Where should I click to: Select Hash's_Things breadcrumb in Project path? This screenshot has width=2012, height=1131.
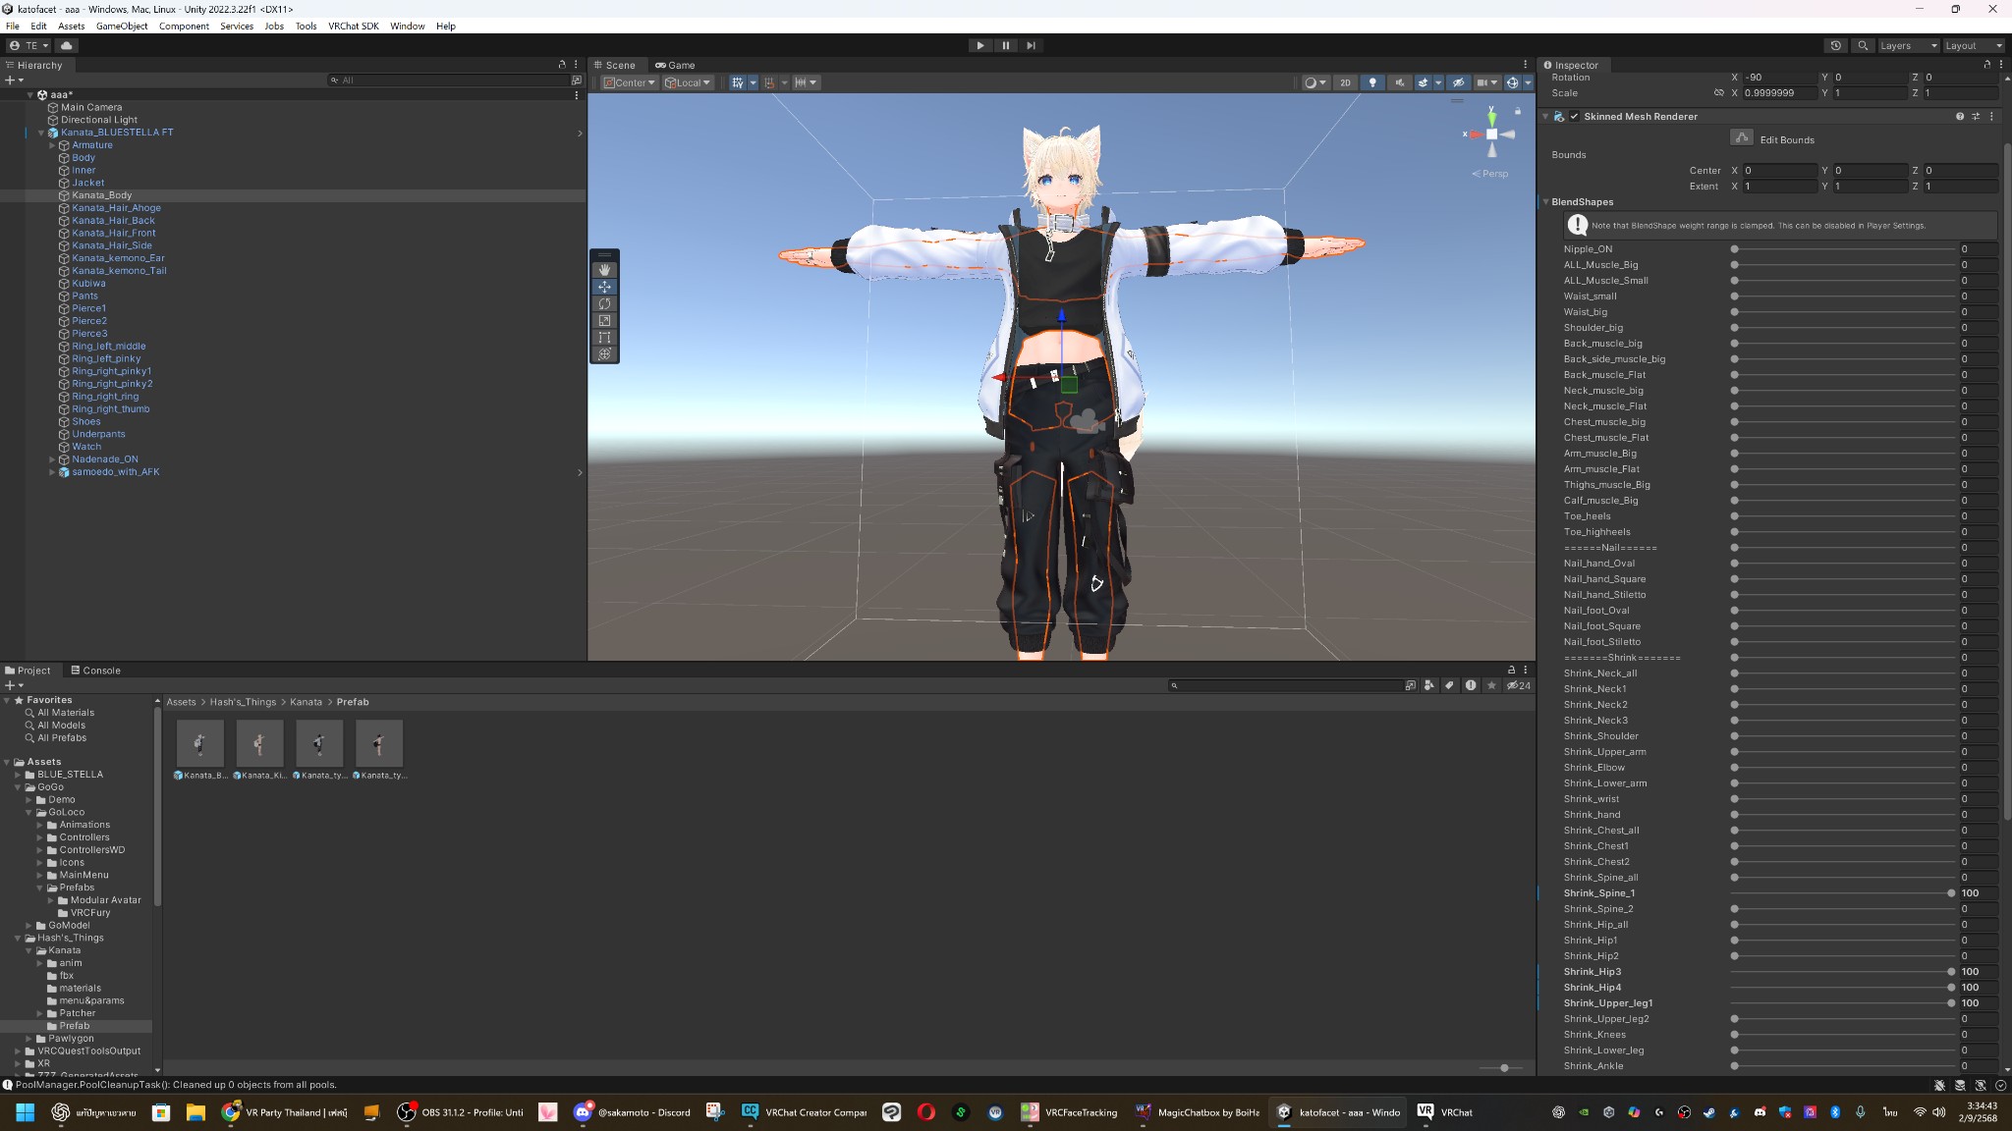coord(243,702)
